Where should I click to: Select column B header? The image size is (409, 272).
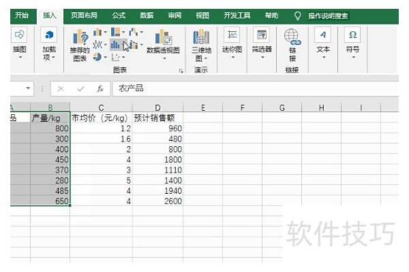tap(50, 107)
